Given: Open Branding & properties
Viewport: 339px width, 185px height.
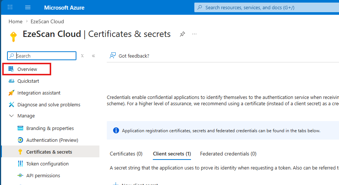Looking at the screenshot, I should pyautogui.click(x=50, y=129).
